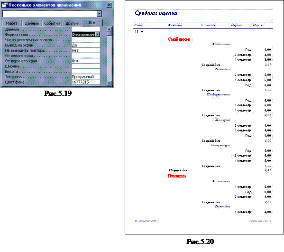Click the report title Средняя оценка
The image size is (284, 252).
tap(156, 13)
